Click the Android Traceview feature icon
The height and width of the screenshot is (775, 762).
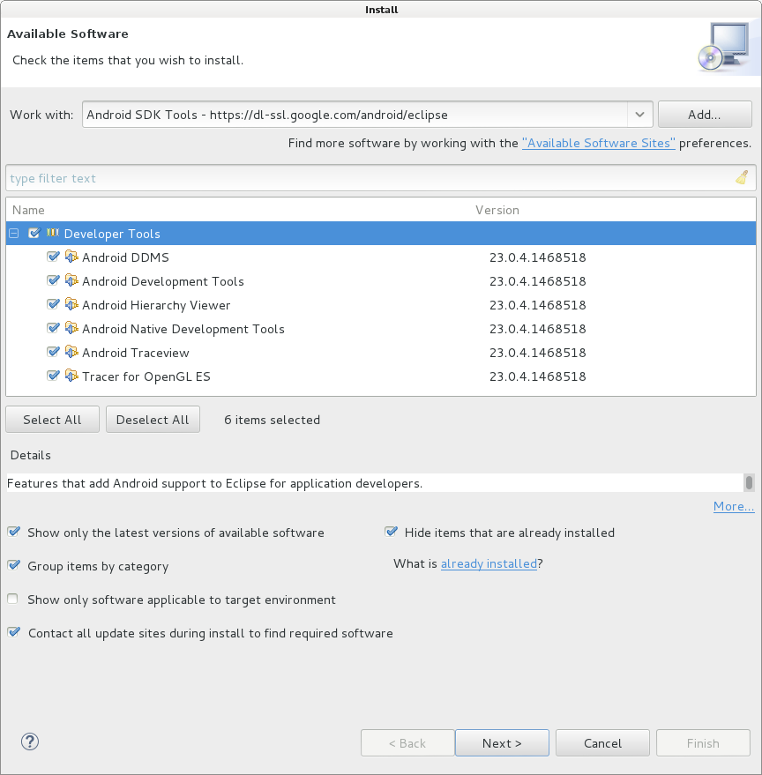pos(71,352)
